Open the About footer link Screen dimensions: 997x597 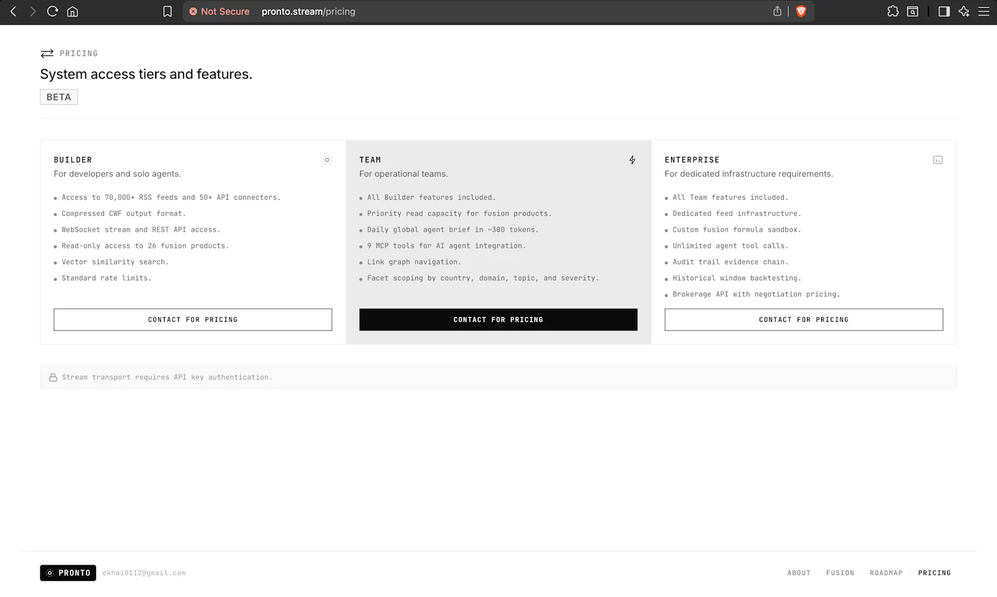coord(799,573)
